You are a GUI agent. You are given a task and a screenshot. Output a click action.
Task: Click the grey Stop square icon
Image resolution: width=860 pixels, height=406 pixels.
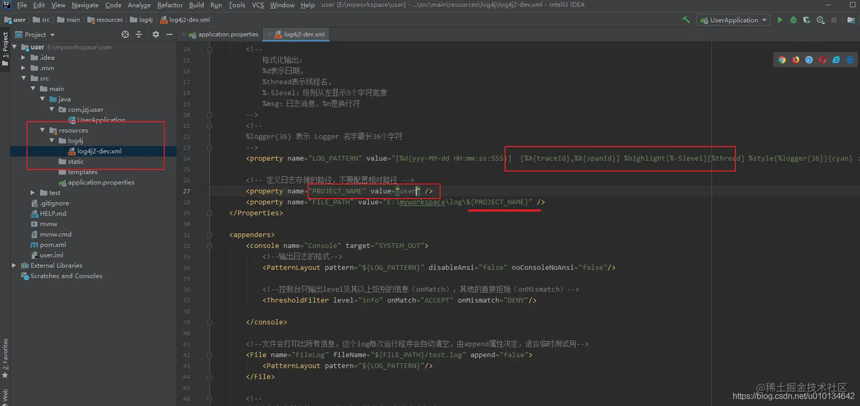point(834,20)
